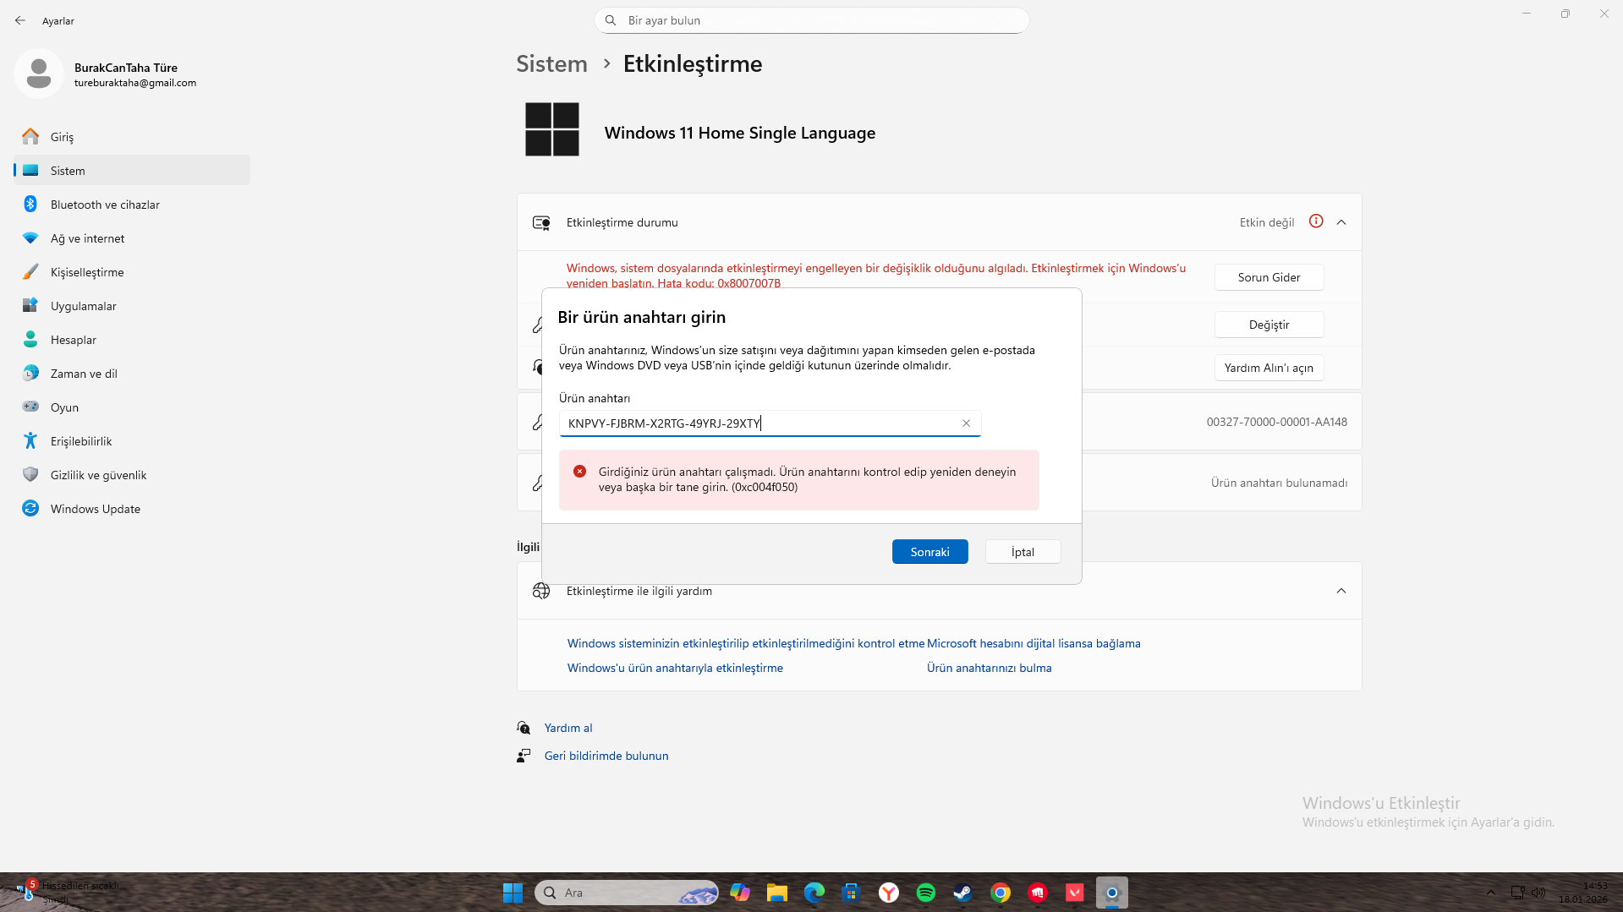Viewport: 1623px width, 912px height.
Task: Click Geri bildirimde bulunun link
Action: (606, 756)
